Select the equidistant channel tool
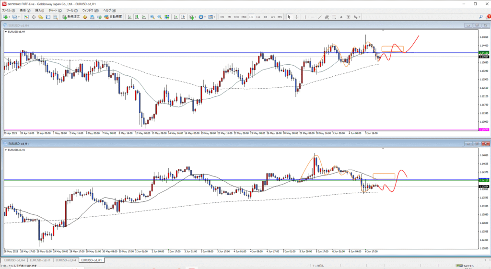 327,17
